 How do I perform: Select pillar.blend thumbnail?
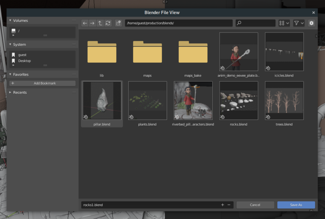102,101
